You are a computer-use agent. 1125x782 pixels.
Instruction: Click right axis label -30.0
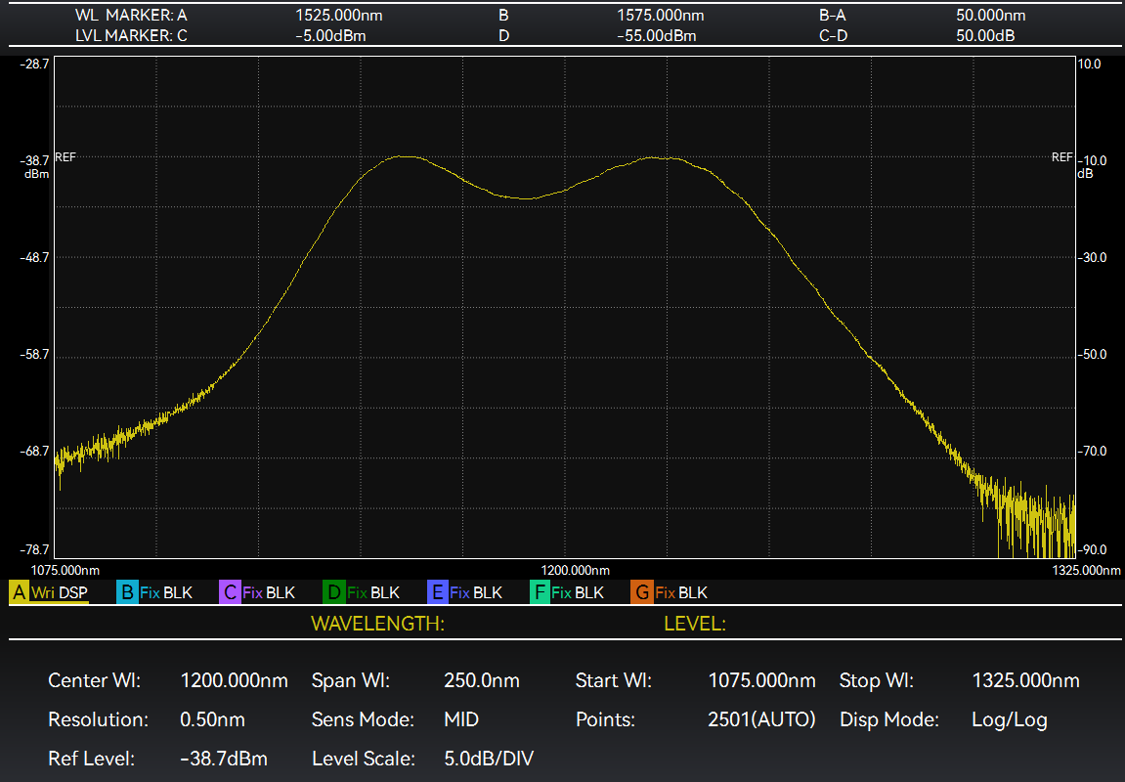pyautogui.click(x=1092, y=257)
